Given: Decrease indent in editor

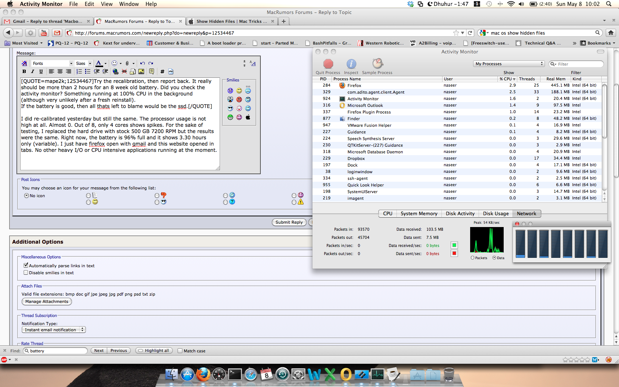Looking at the screenshot, I should [97, 72].
